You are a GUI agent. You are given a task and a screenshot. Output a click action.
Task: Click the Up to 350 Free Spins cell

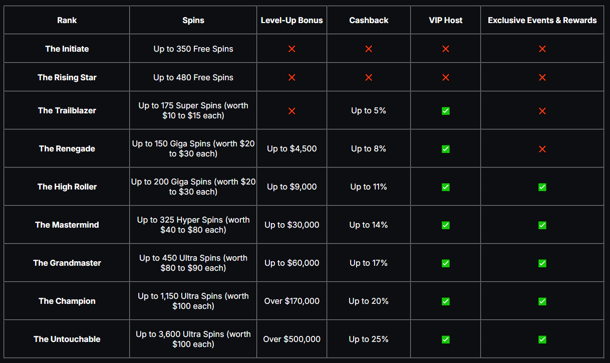tap(193, 49)
